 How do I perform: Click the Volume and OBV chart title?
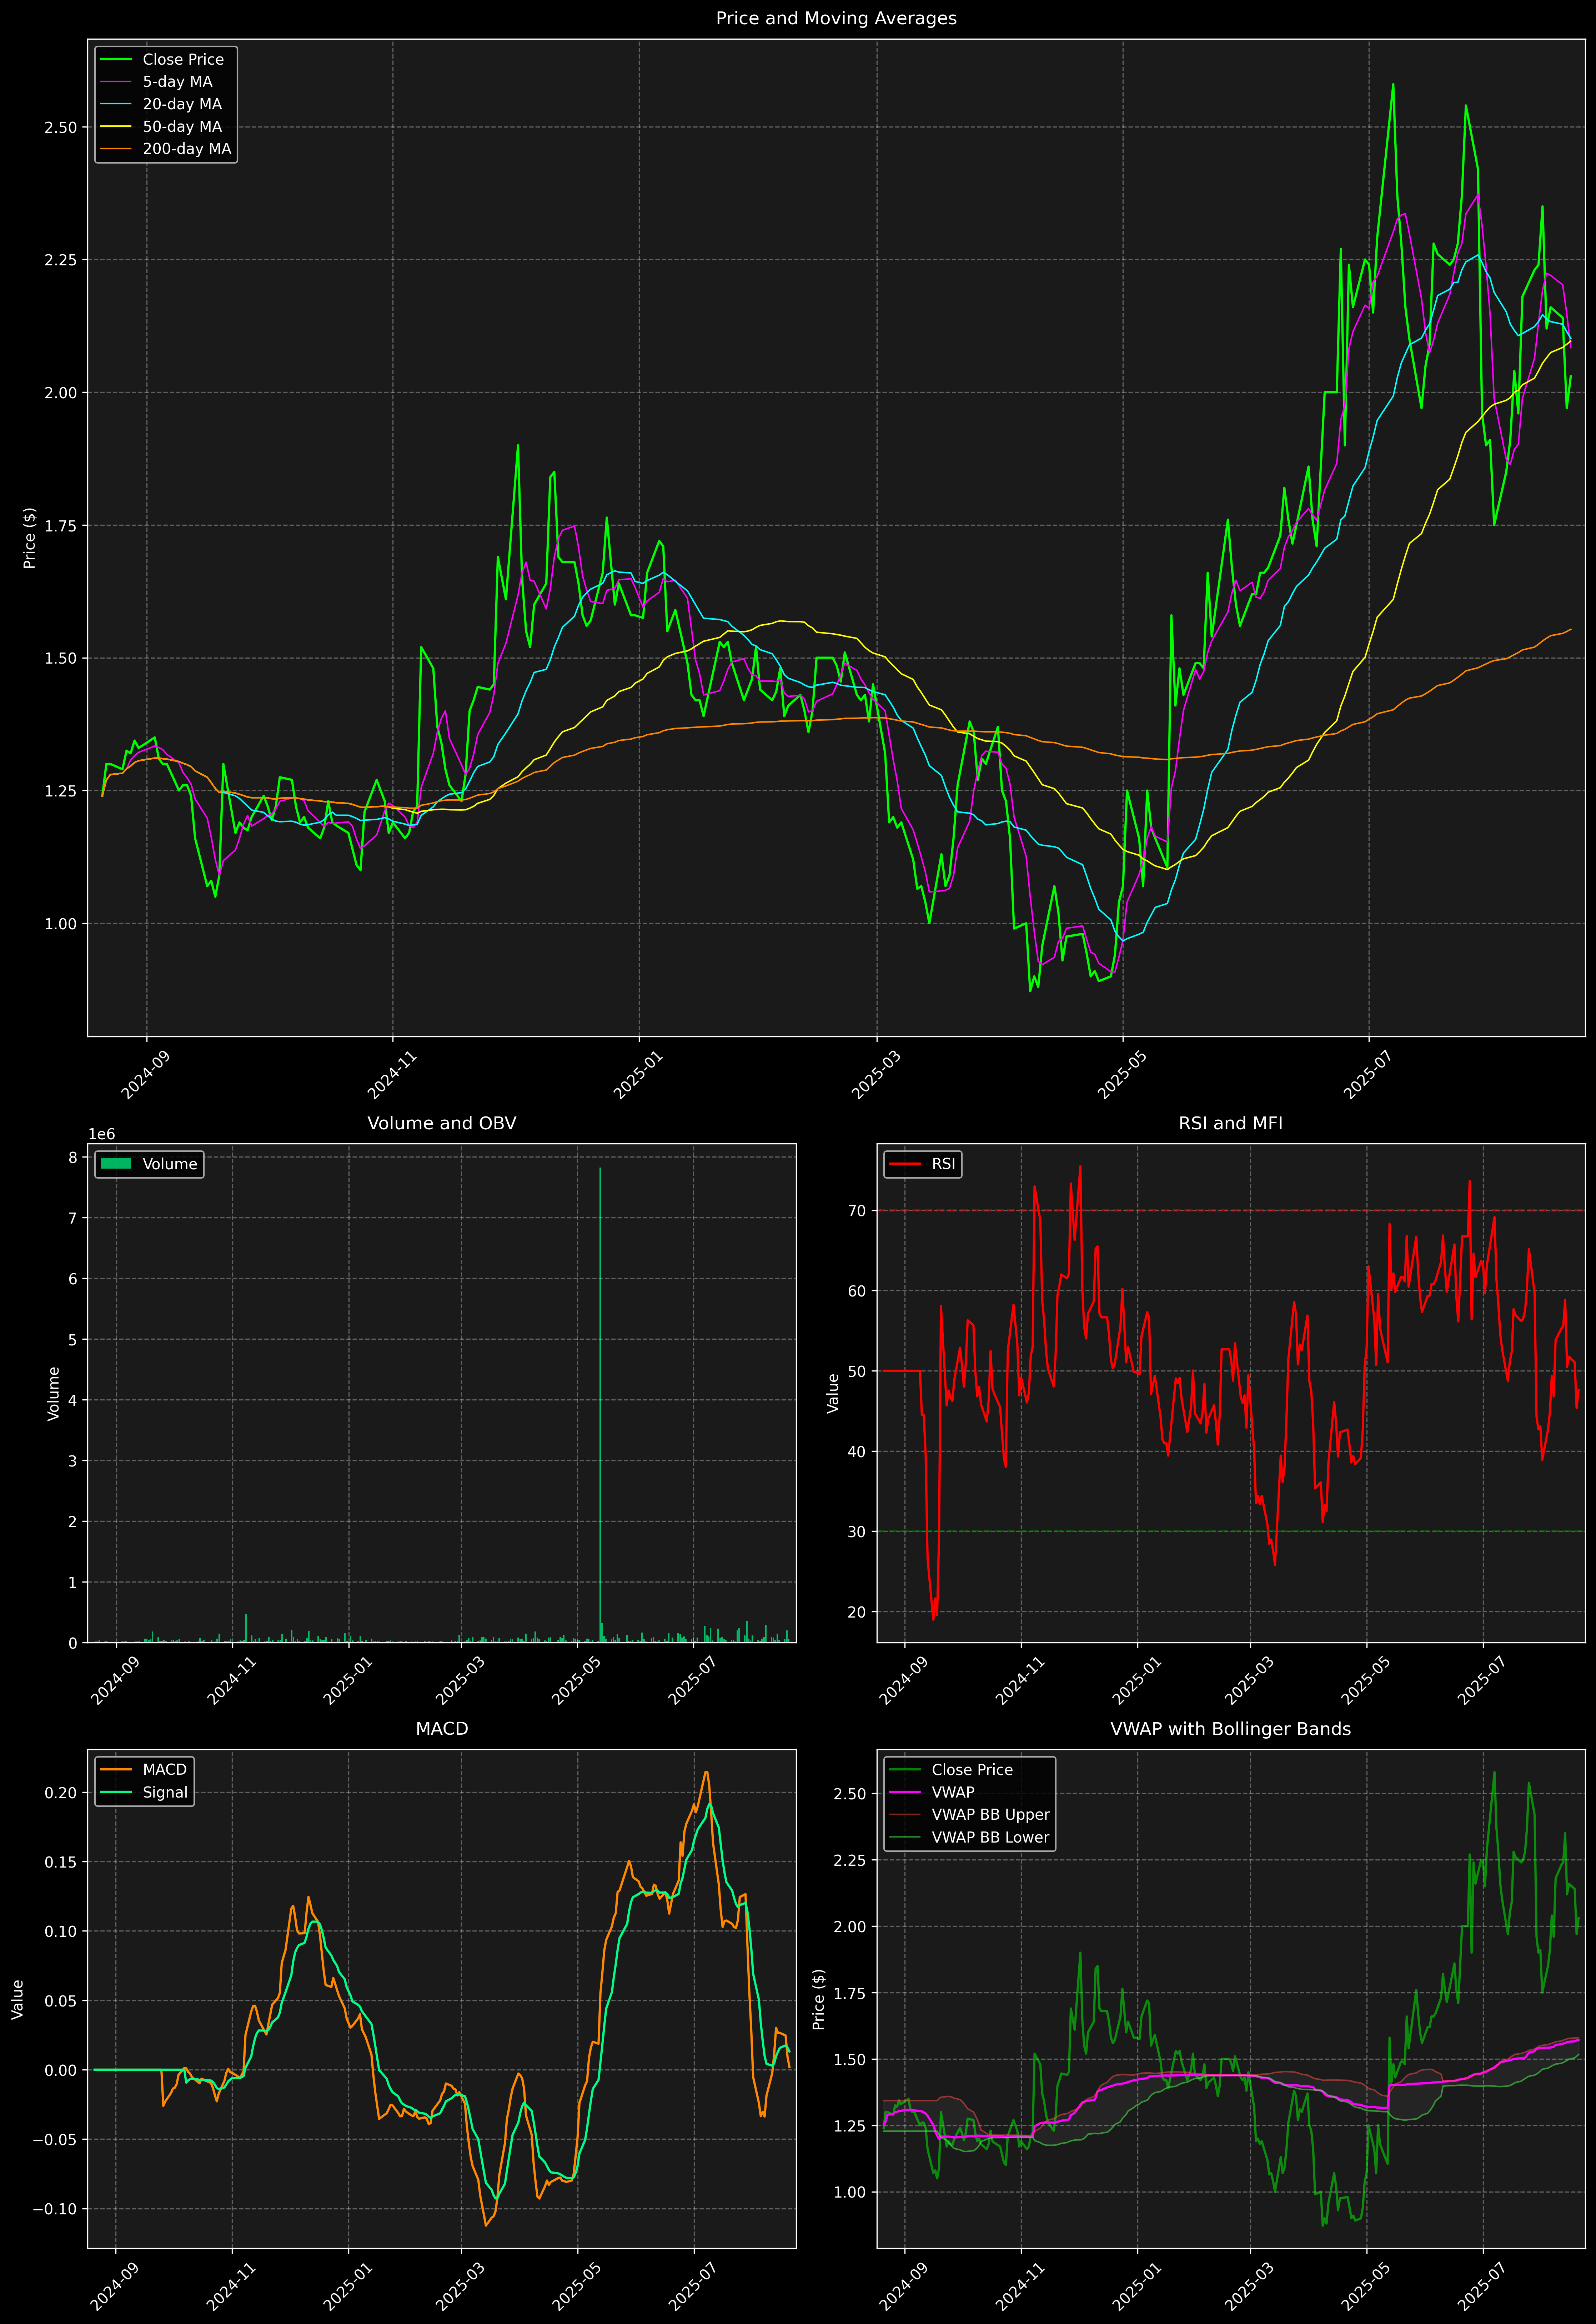(x=442, y=1123)
